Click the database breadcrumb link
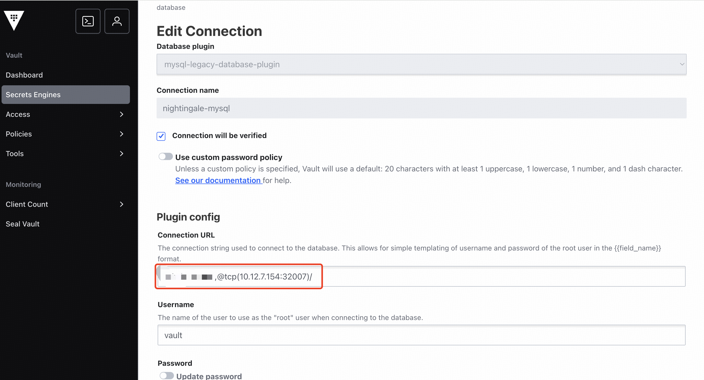The height and width of the screenshot is (380, 704). tap(171, 7)
